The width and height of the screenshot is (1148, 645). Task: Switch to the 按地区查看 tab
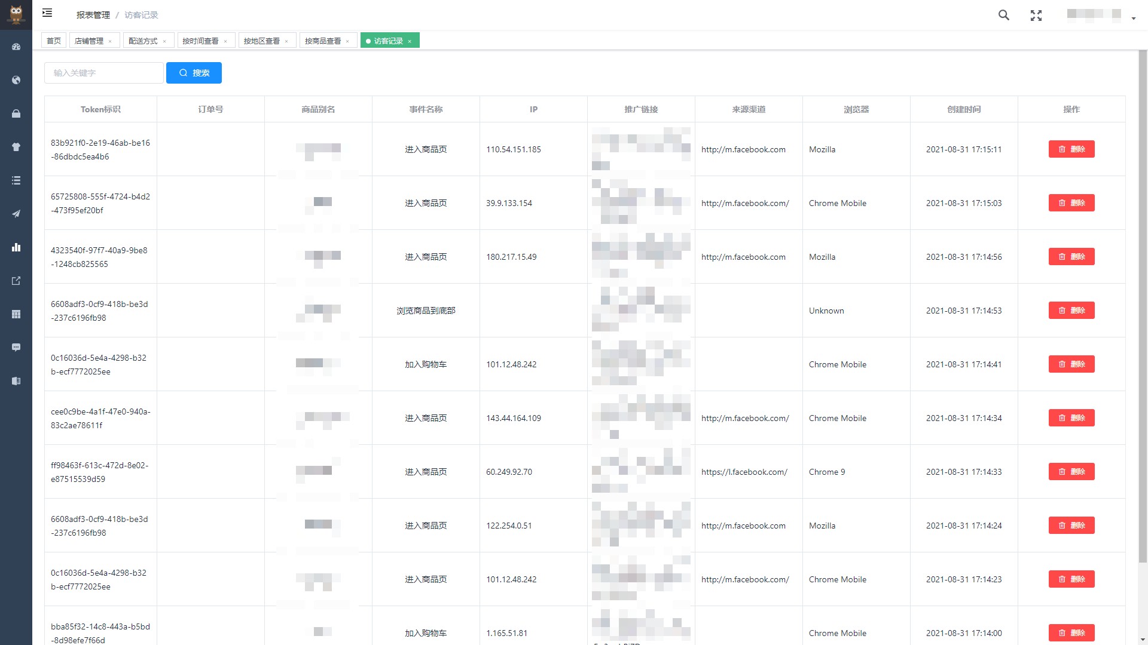(261, 41)
